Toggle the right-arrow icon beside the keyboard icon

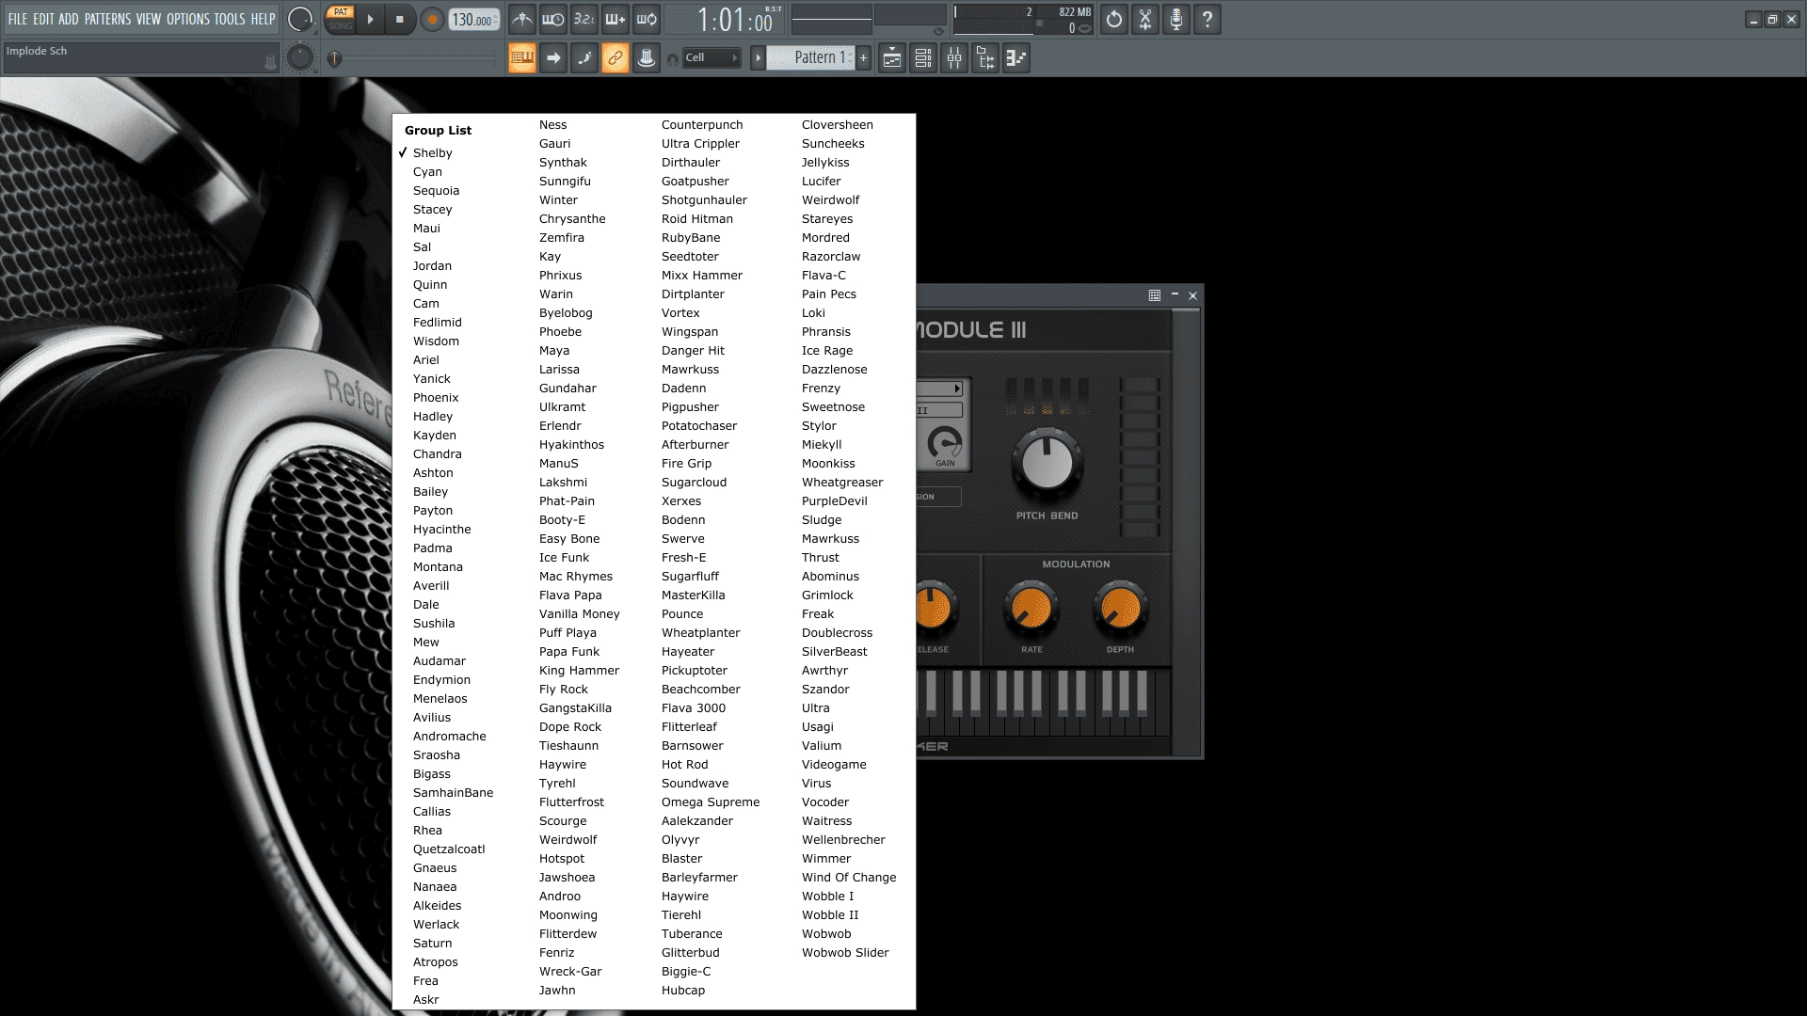pos(553,58)
